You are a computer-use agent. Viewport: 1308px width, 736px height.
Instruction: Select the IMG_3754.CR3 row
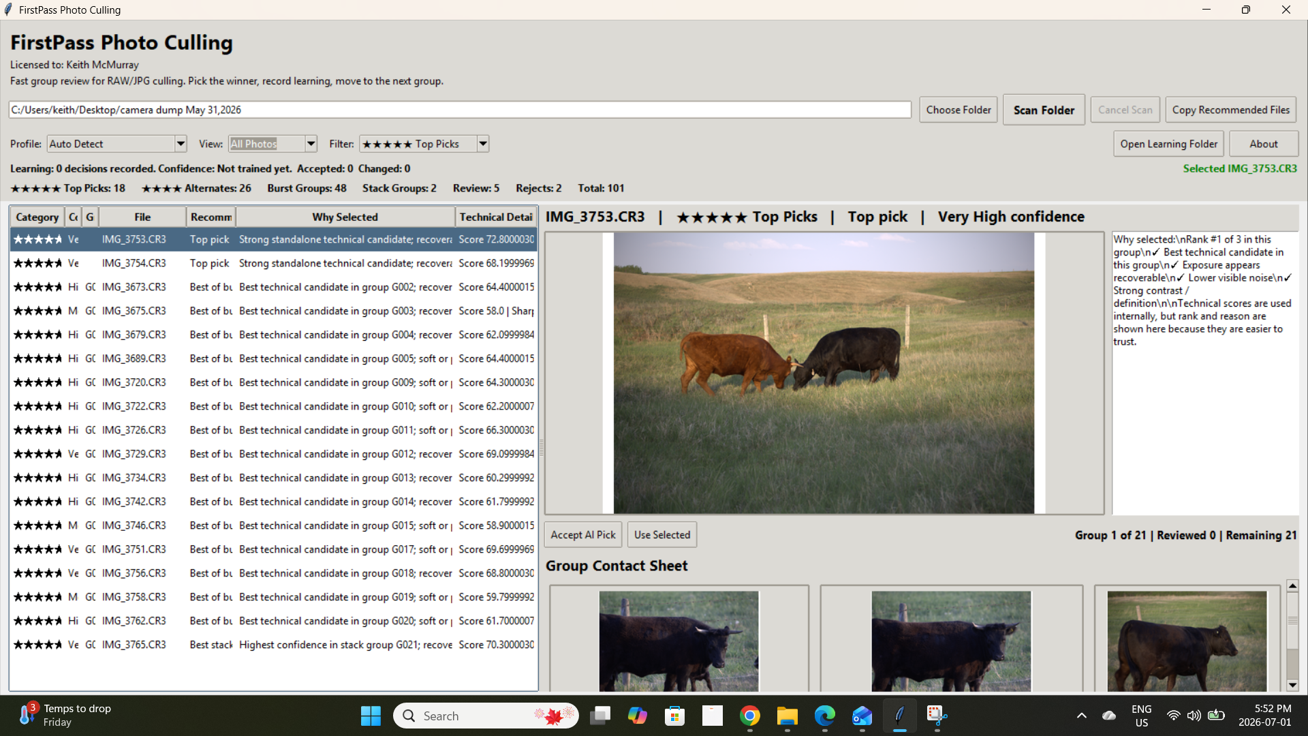(x=273, y=263)
